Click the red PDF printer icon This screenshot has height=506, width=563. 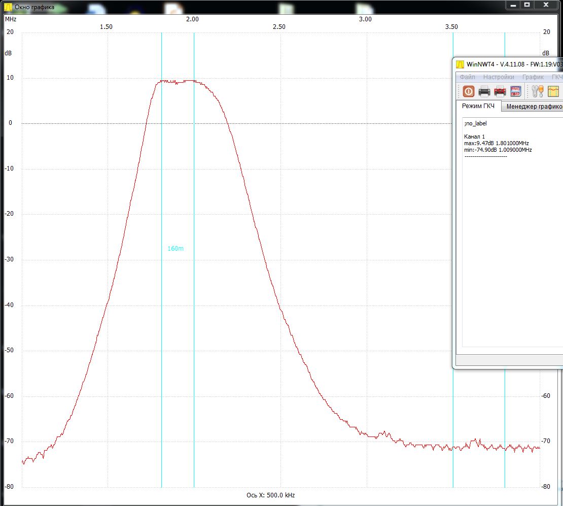(500, 92)
